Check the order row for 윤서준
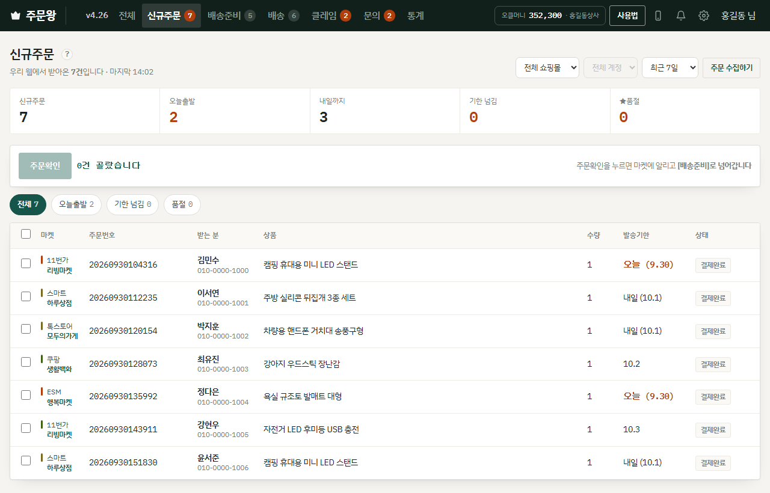This screenshot has height=493, width=770. tap(26, 461)
